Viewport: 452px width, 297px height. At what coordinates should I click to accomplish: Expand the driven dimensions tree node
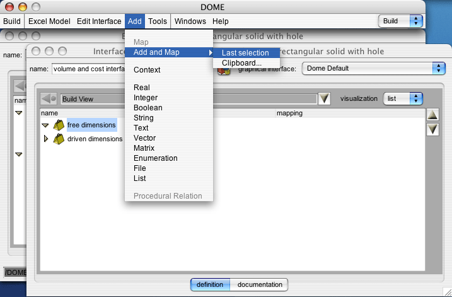point(45,139)
